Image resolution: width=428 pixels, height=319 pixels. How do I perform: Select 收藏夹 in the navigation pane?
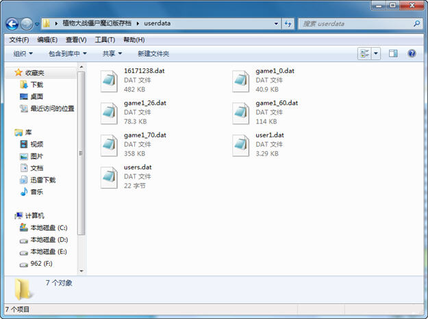pyautogui.click(x=35, y=72)
